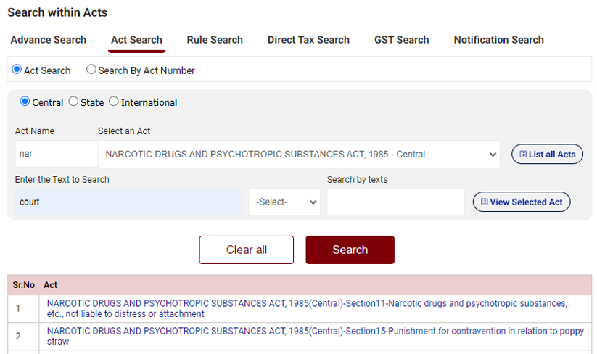Expand the Select an Act dropdown

299,155
